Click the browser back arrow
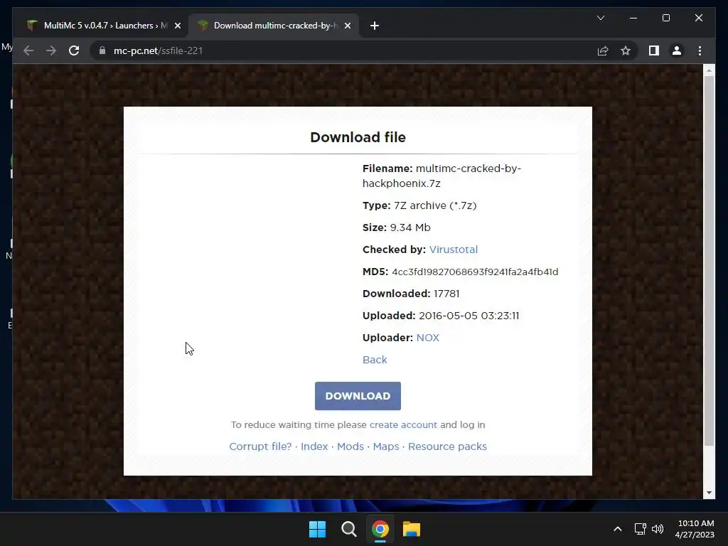This screenshot has width=728, height=546. tap(28, 50)
